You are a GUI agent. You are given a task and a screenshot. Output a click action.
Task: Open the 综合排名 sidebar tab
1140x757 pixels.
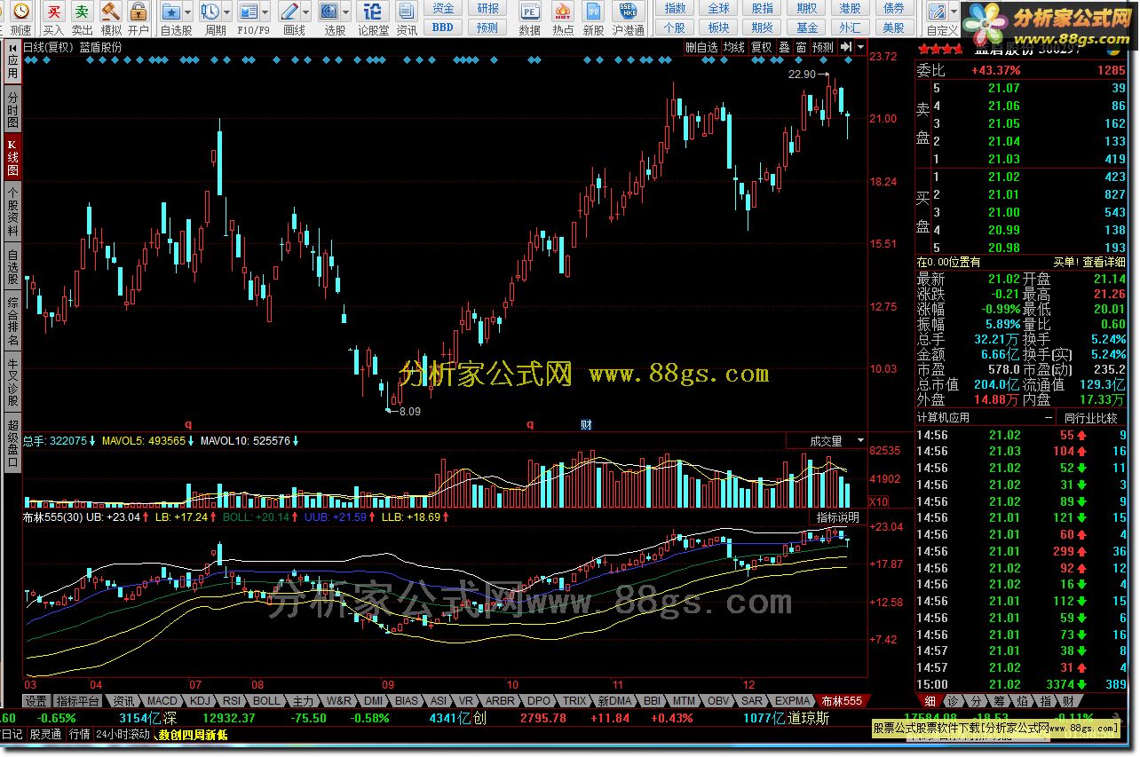12,319
